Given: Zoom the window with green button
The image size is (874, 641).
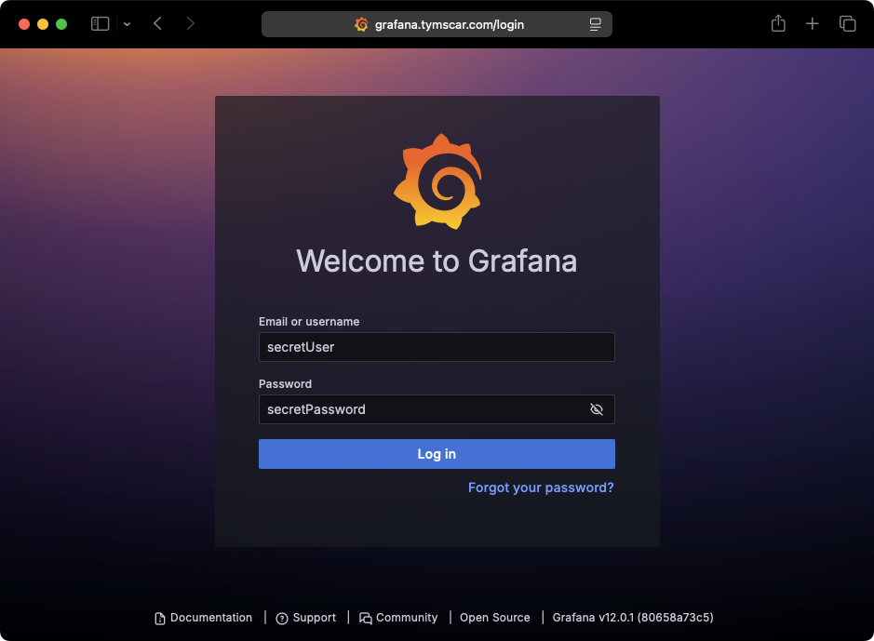Looking at the screenshot, I should click(x=61, y=24).
